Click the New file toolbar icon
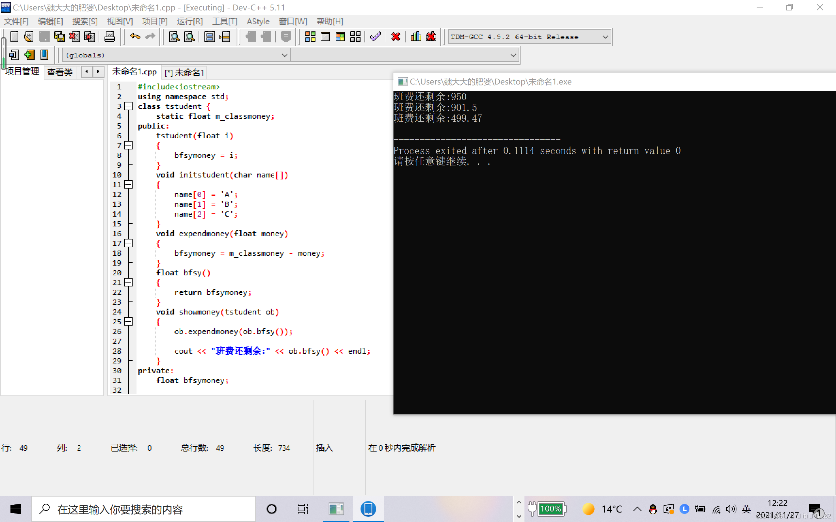This screenshot has width=836, height=522. (x=14, y=37)
